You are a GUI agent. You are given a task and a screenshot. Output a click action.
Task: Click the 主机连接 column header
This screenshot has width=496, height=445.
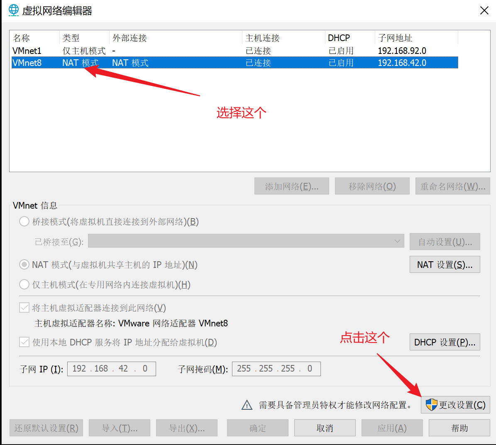click(x=283, y=38)
